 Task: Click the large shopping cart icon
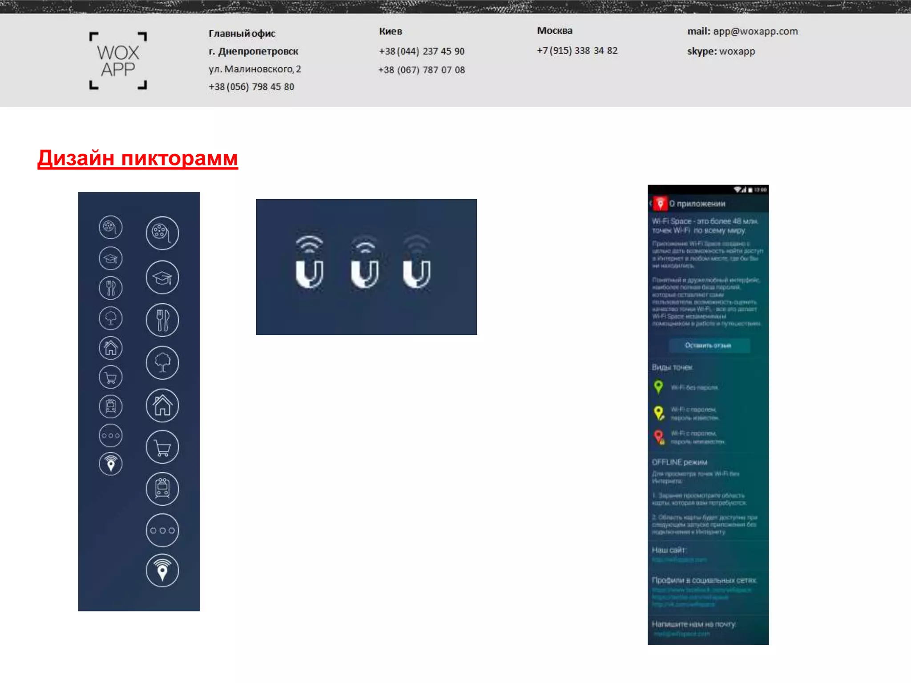point(162,447)
